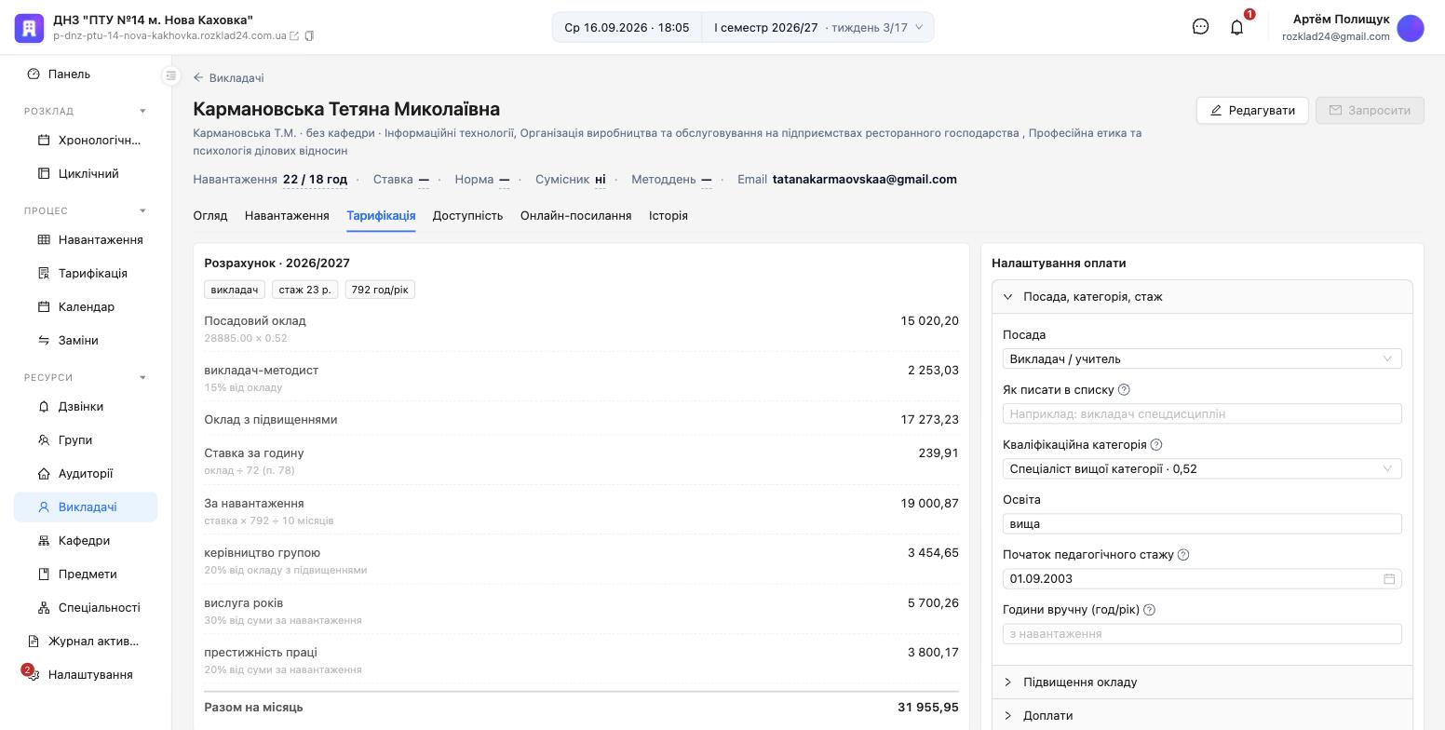Copy the school site URL icon
1445x730 pixels.
coord(309,36)
